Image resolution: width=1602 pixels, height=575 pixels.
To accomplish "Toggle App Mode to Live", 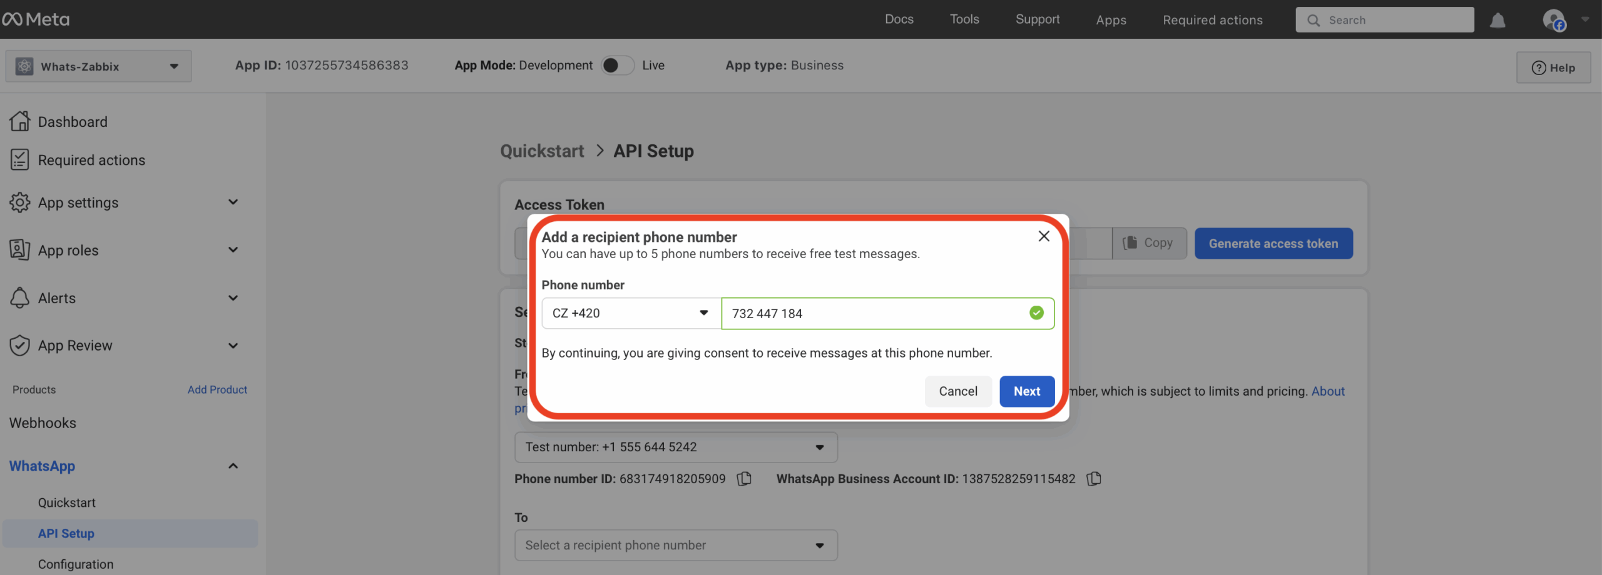I will click(x=618, y=65).
